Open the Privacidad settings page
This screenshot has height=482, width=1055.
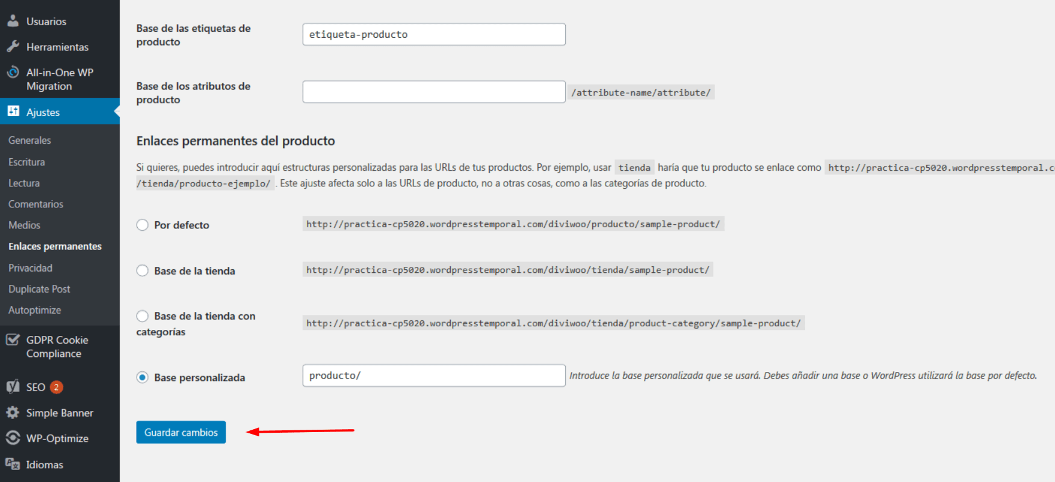(30, 268)
